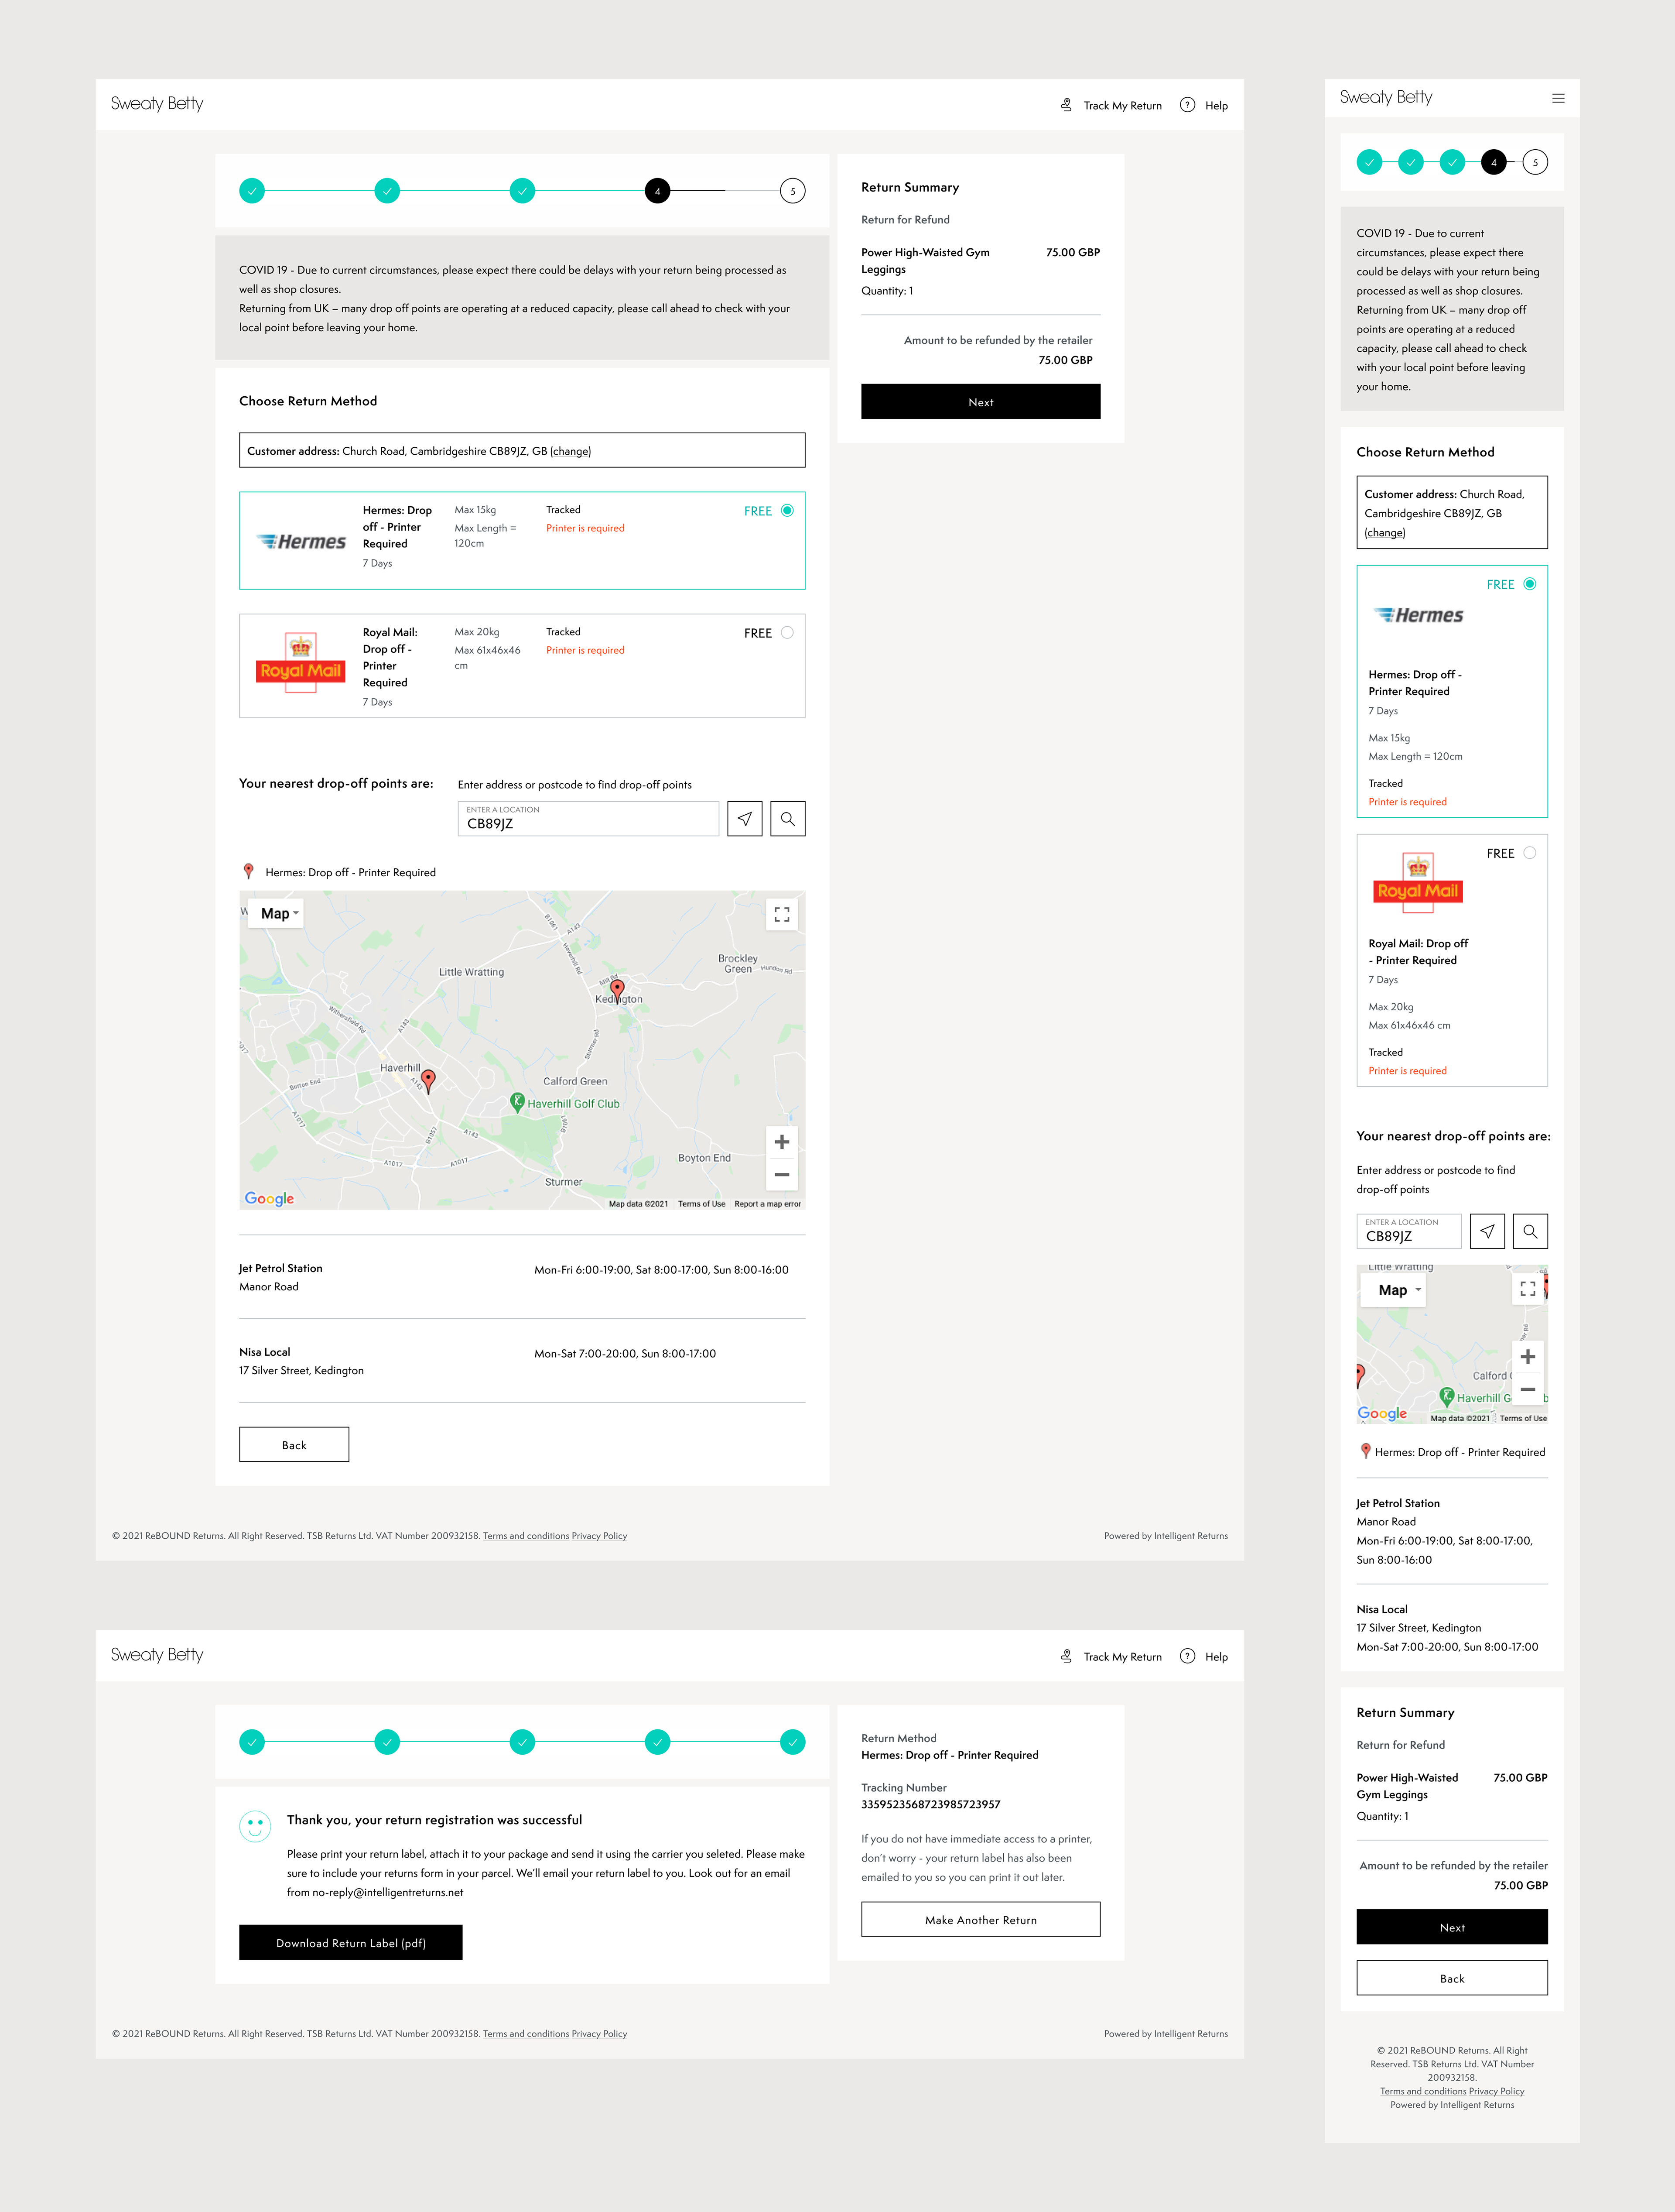
Task: Select Jet Petrol Station row in desktop list
Action: pos(522,1277)
